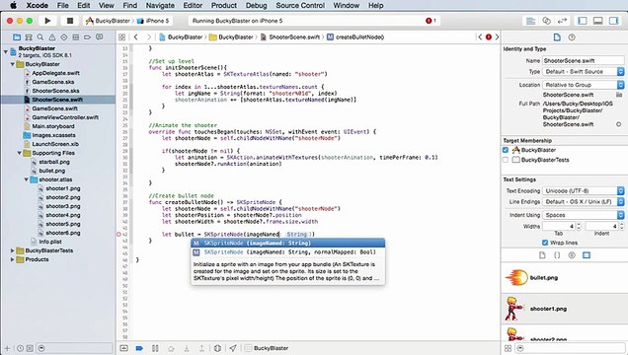Screen dimensions: 628x355
Task: Open the Issue navigator warning icon
Action: [52, 37]
